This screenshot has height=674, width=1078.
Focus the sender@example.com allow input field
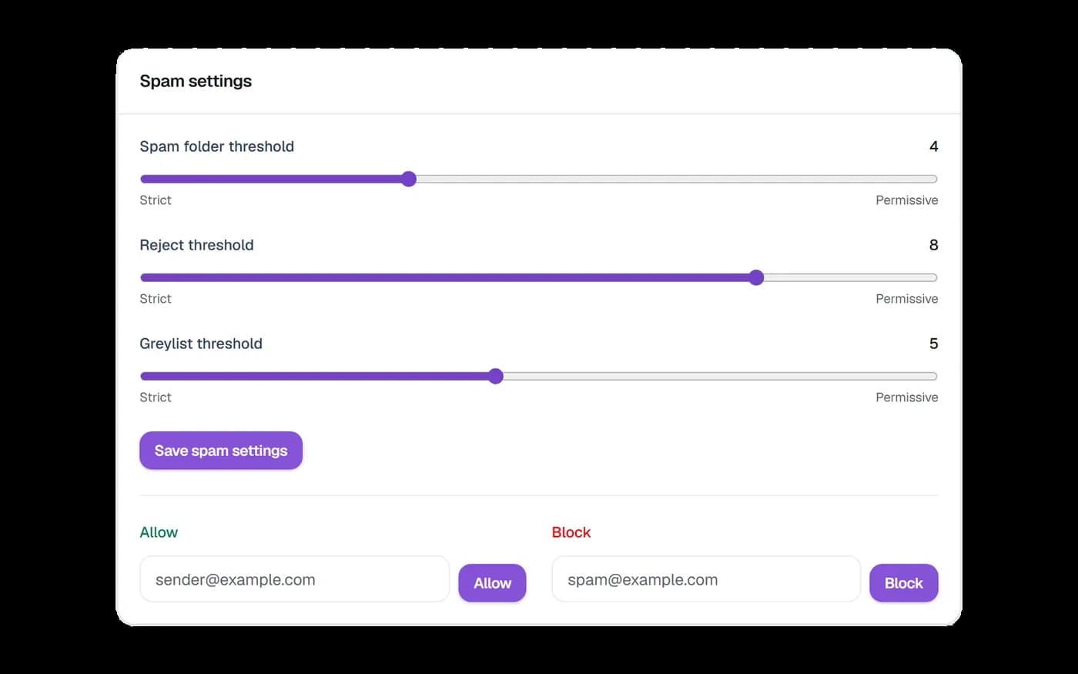[294, 579]
